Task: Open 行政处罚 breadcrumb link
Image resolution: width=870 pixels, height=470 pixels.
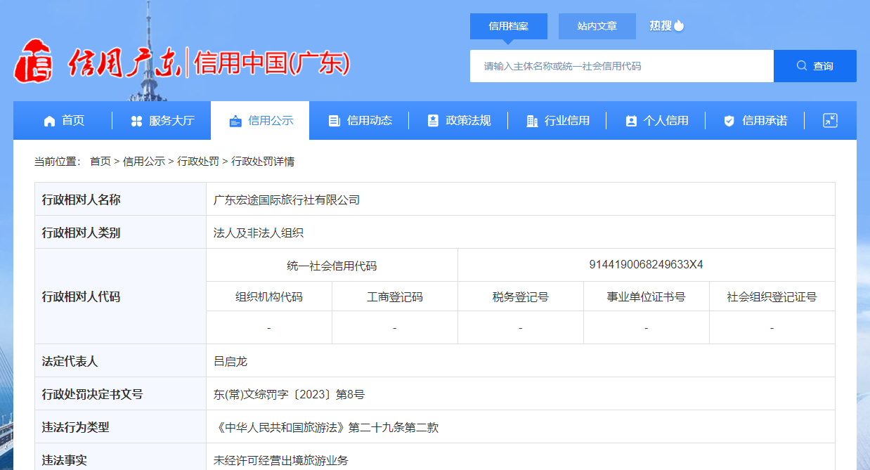Action: pos(197,162)
